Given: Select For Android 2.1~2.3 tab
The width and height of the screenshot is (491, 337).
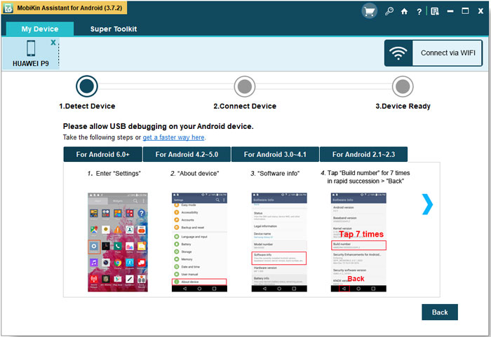Looking at the screenshot, I should click(x=363, y=154).
